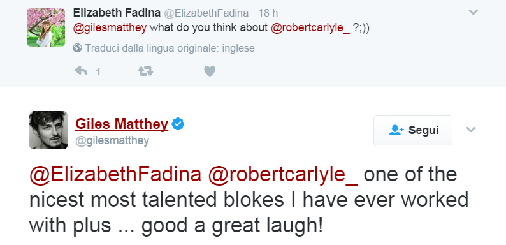Open the @robertcarlyle_ mention in top tweet

310,28
